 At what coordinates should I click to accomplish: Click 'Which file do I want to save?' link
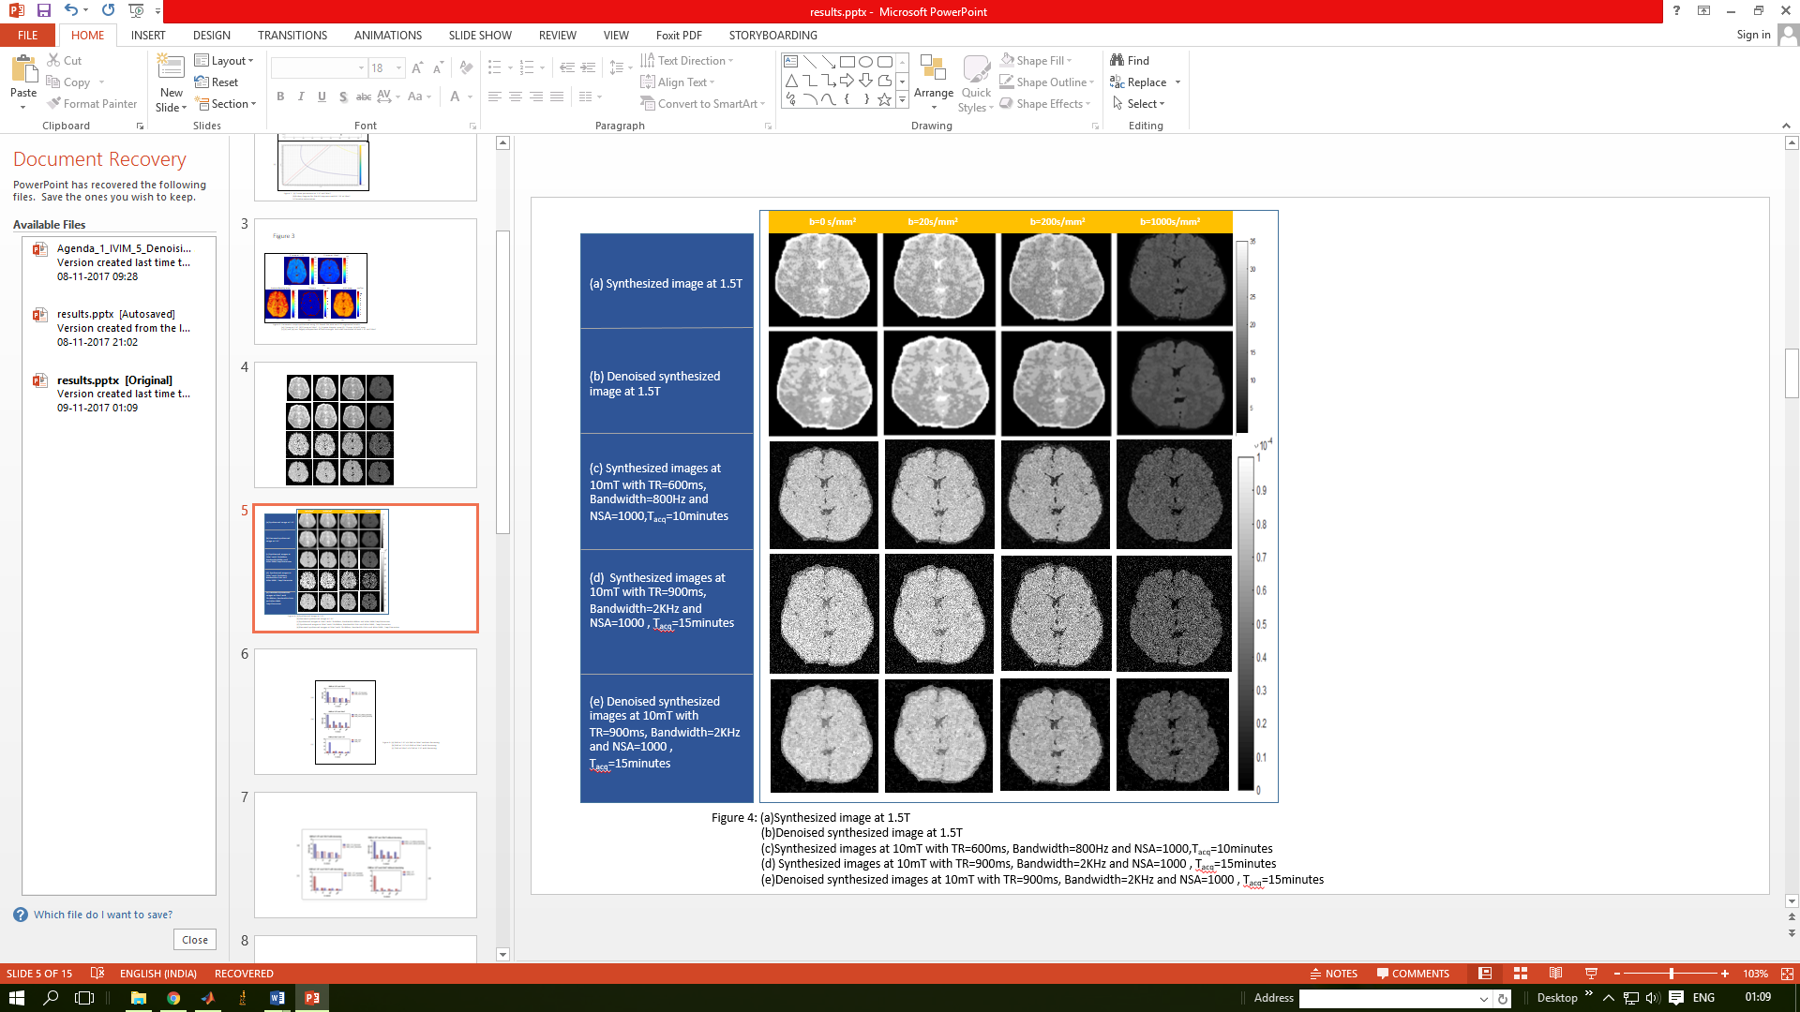coord(103,915)
